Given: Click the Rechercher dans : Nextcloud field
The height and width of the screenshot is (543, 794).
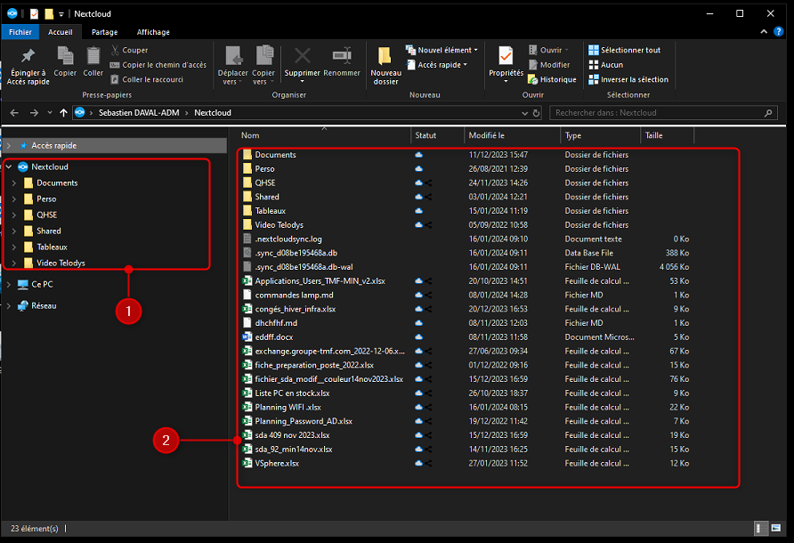Looking at the screenshot, I should point(663,113).
